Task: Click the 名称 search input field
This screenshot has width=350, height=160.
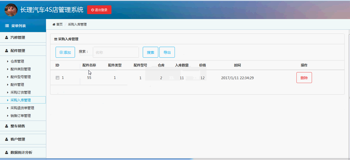Action: click(x=116, y=52)
